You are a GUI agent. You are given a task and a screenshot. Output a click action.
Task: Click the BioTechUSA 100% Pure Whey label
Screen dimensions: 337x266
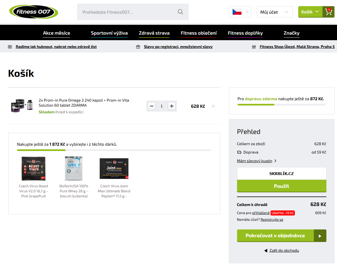(74, 191)
